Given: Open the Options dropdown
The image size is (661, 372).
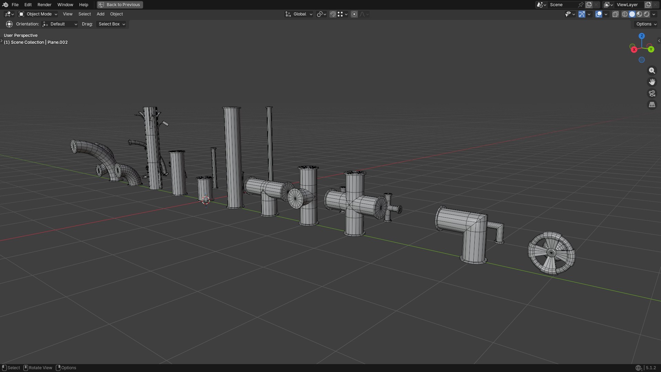Looking at the screenshot, I should click(646, 24).
